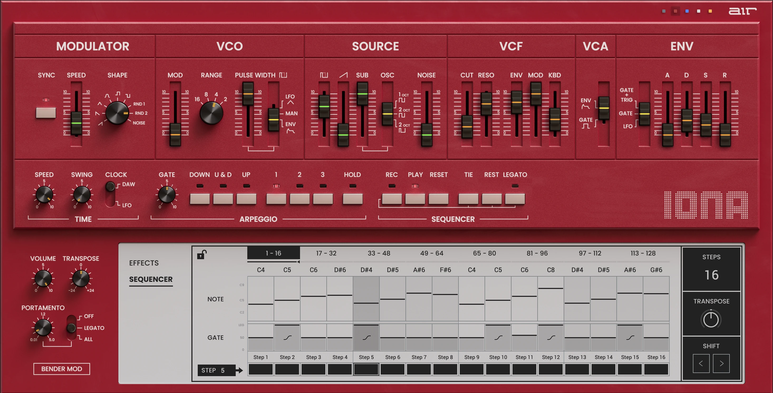
Task: Click the Step 5 gate cell
Action: click(x=366, y=337)
